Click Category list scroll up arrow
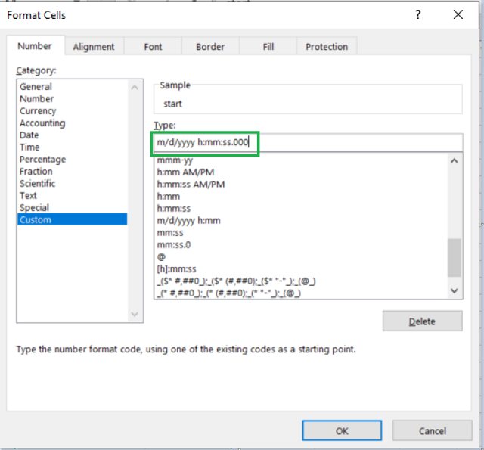The height and width of the screenshot is (450, 484). coord(135,88)
